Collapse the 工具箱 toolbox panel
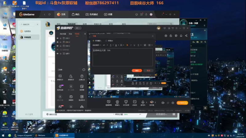 point(84,70)
